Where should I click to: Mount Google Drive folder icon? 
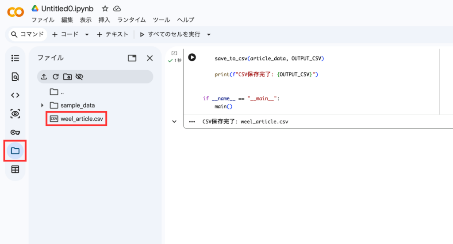coord(68,77)
